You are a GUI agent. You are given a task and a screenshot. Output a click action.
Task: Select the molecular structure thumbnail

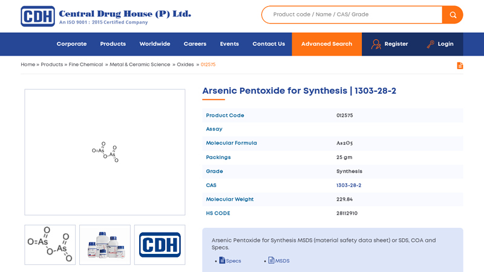(50, 245)
